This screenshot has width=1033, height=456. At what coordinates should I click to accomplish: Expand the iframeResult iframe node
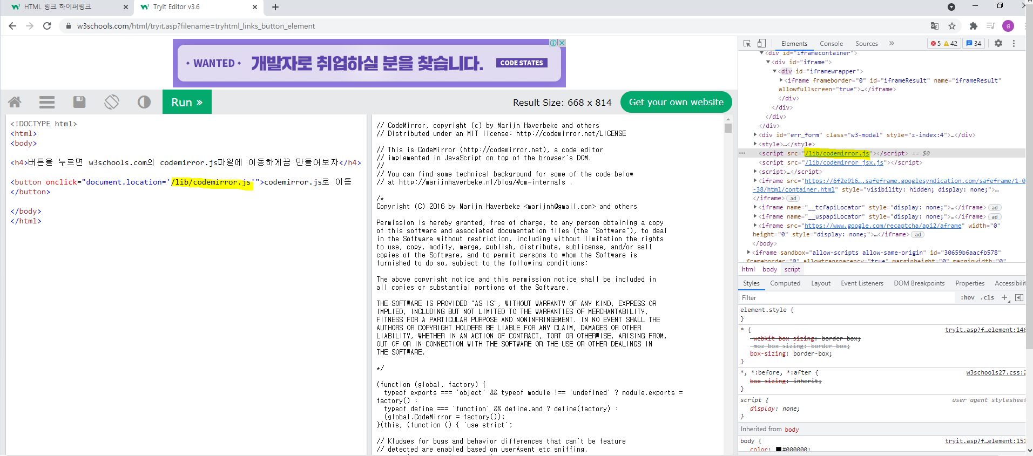[x=781, y=80]
